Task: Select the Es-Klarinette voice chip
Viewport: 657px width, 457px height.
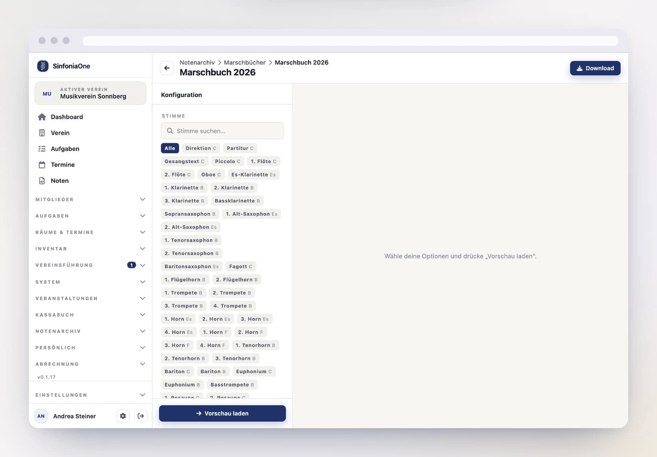Action: tap(254, 175)
